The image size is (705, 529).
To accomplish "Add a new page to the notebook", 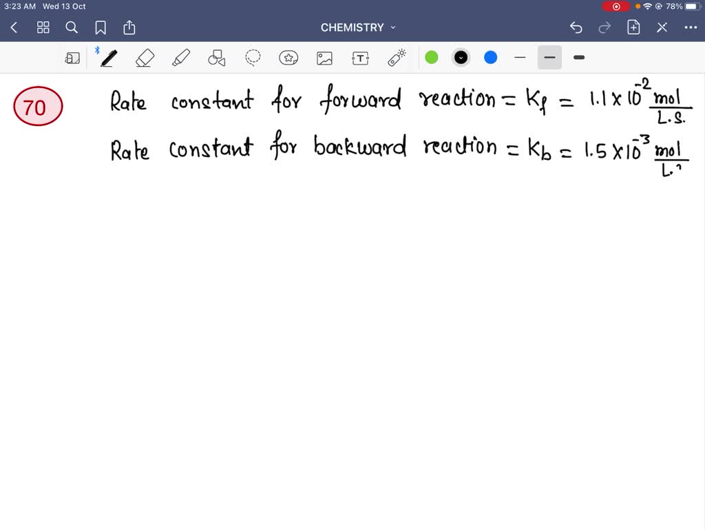I will 633,28.
